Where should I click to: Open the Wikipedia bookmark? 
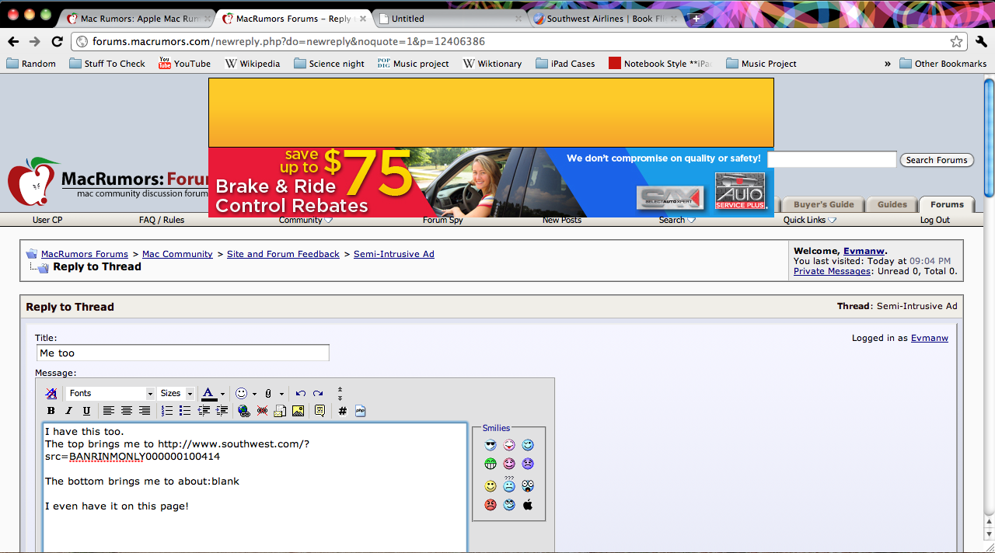[253, 64]
